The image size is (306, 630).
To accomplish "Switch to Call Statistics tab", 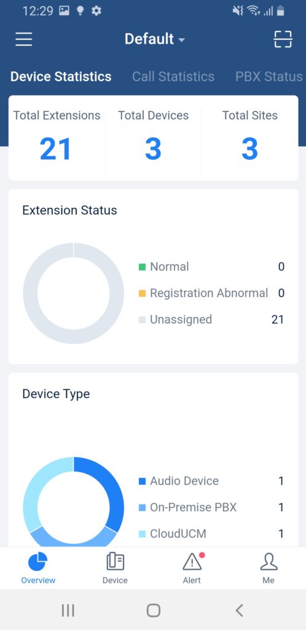I will (173, 76).
